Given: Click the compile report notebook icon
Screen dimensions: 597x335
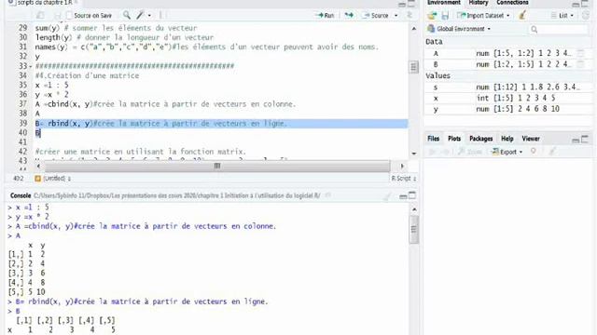Looking at the screenshot, I should click(160, 15).
